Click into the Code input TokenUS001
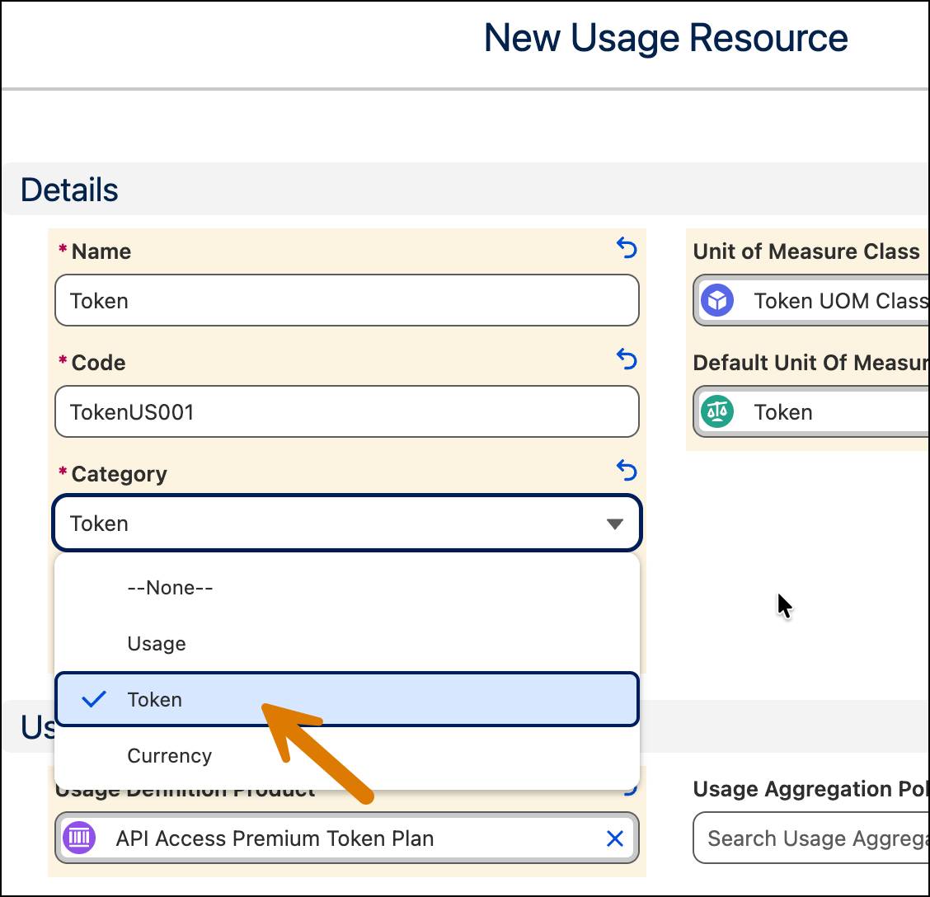This screenshot has height=897, width=930. (347, 411)
